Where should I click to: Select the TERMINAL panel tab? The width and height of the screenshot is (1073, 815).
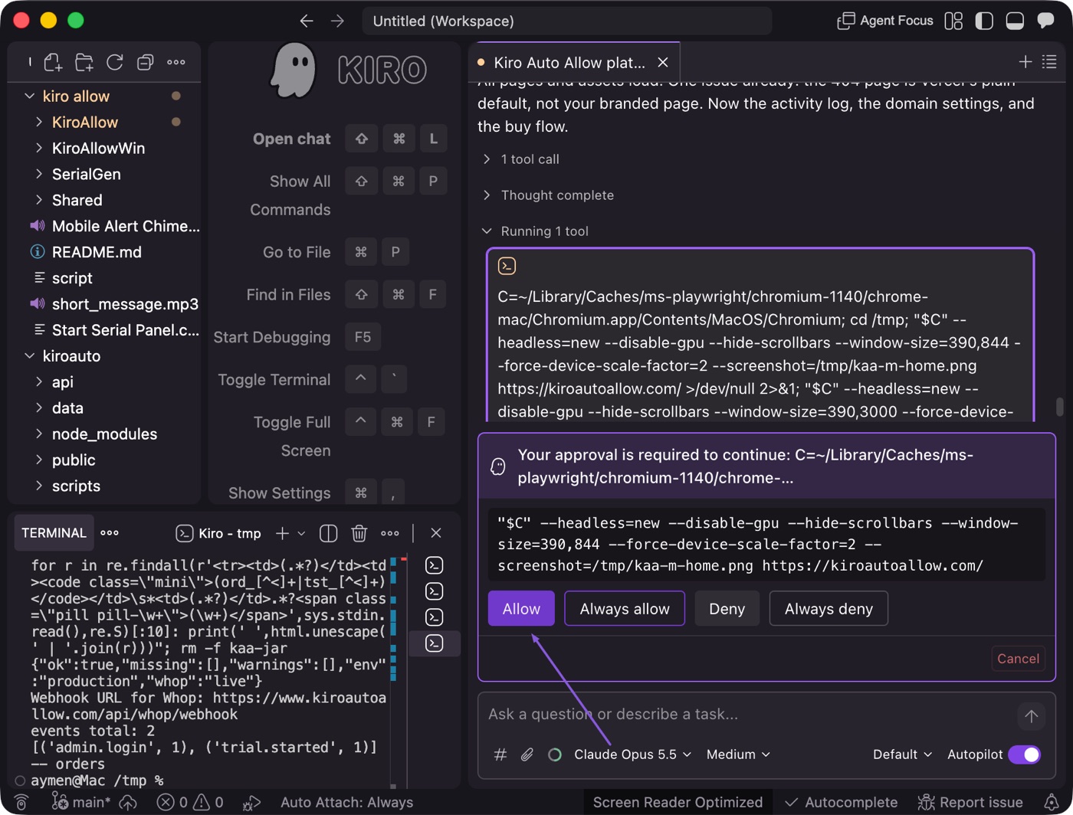pos(54,533)
